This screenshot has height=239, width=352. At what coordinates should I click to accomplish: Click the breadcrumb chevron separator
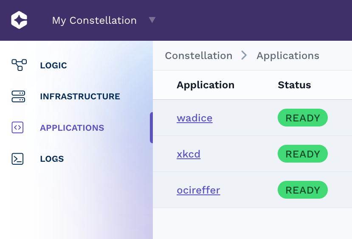click(244, 55)
